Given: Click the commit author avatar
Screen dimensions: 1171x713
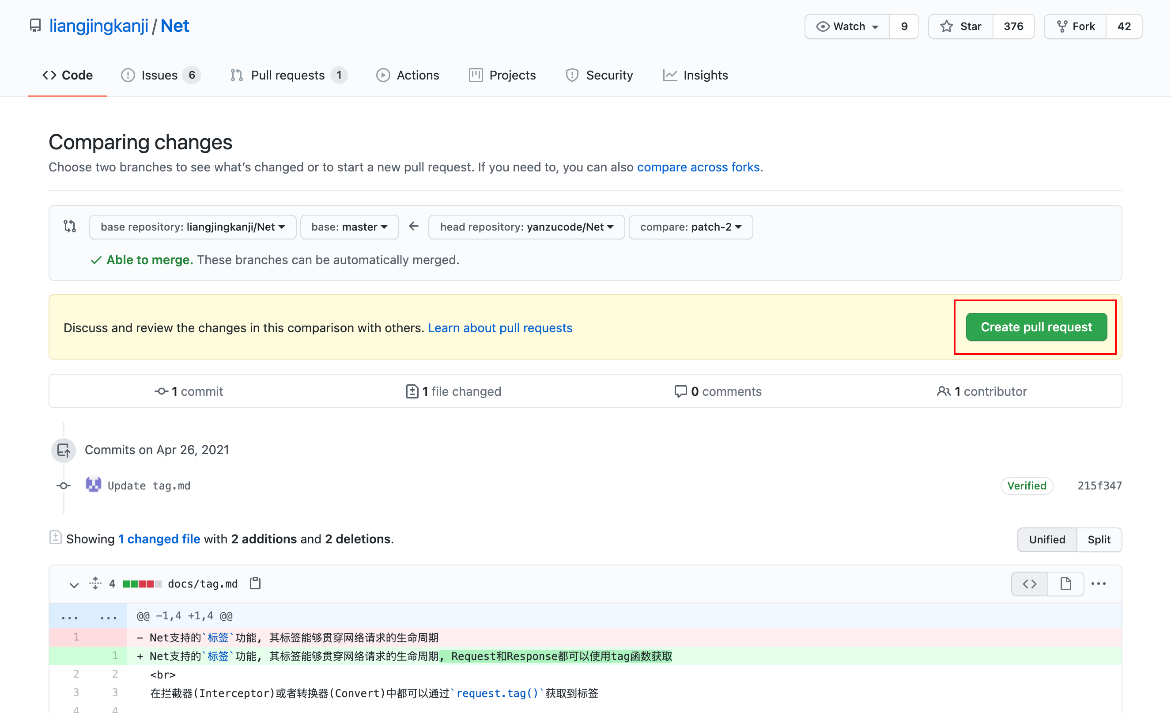Looking at the screenshot, I should [94, 485].
